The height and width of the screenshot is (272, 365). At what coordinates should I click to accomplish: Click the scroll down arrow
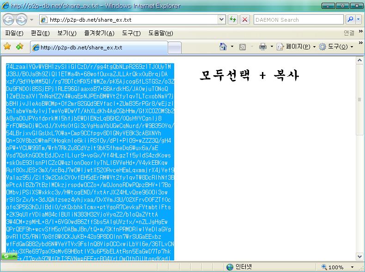359,256
